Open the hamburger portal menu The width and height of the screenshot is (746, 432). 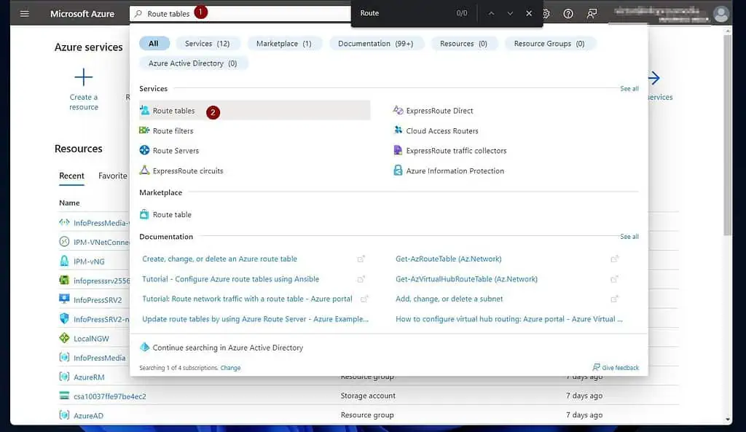click(24, 14)
